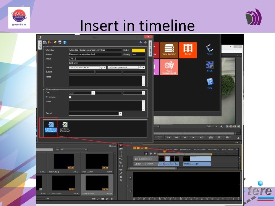Click the search find icon in Project panel

click(99, 199)
